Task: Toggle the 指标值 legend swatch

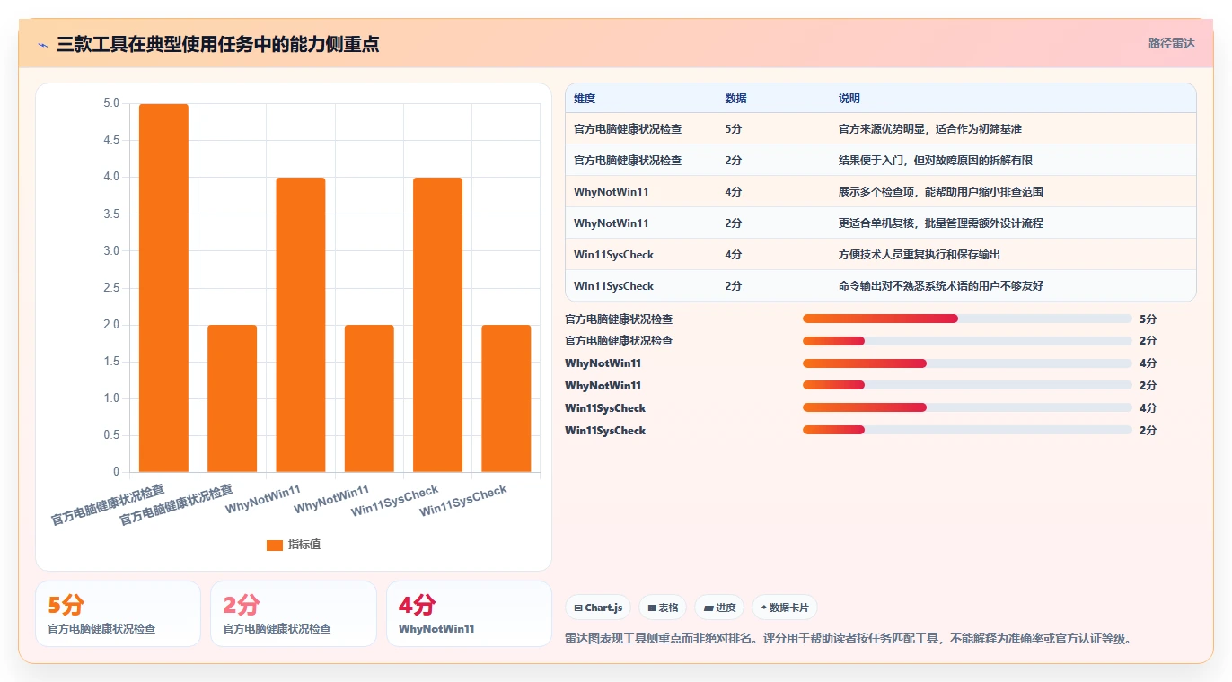Action: (x=275, y=545)
